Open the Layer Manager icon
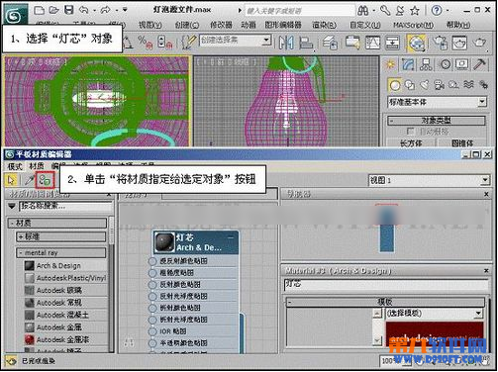 click(331, 43)
